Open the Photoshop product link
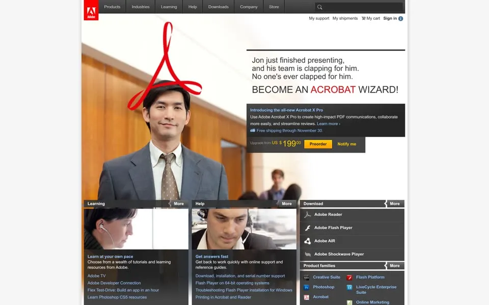Image resolution: width=489 pixels, height=305 pixels. [323, 287]
